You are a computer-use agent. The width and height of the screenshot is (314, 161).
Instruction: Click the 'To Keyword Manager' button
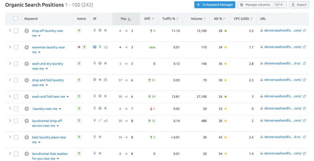coord(215,5)
